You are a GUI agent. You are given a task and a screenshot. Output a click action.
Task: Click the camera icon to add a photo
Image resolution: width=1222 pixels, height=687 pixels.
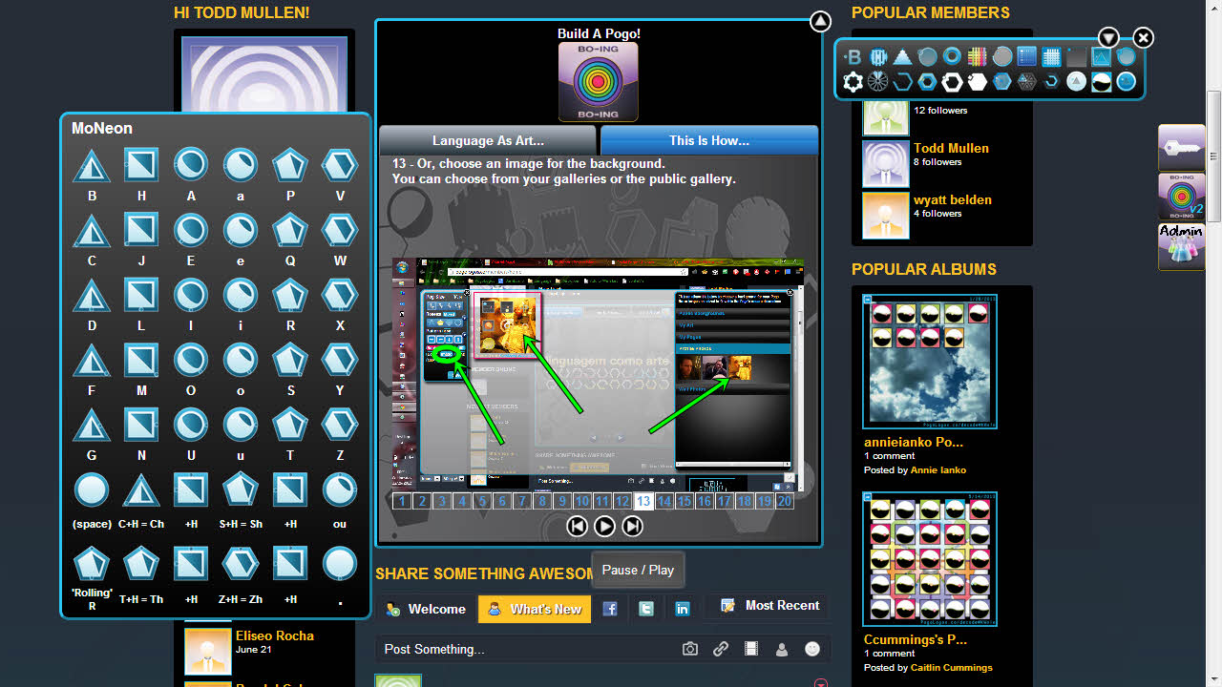[x=690, y=649]
